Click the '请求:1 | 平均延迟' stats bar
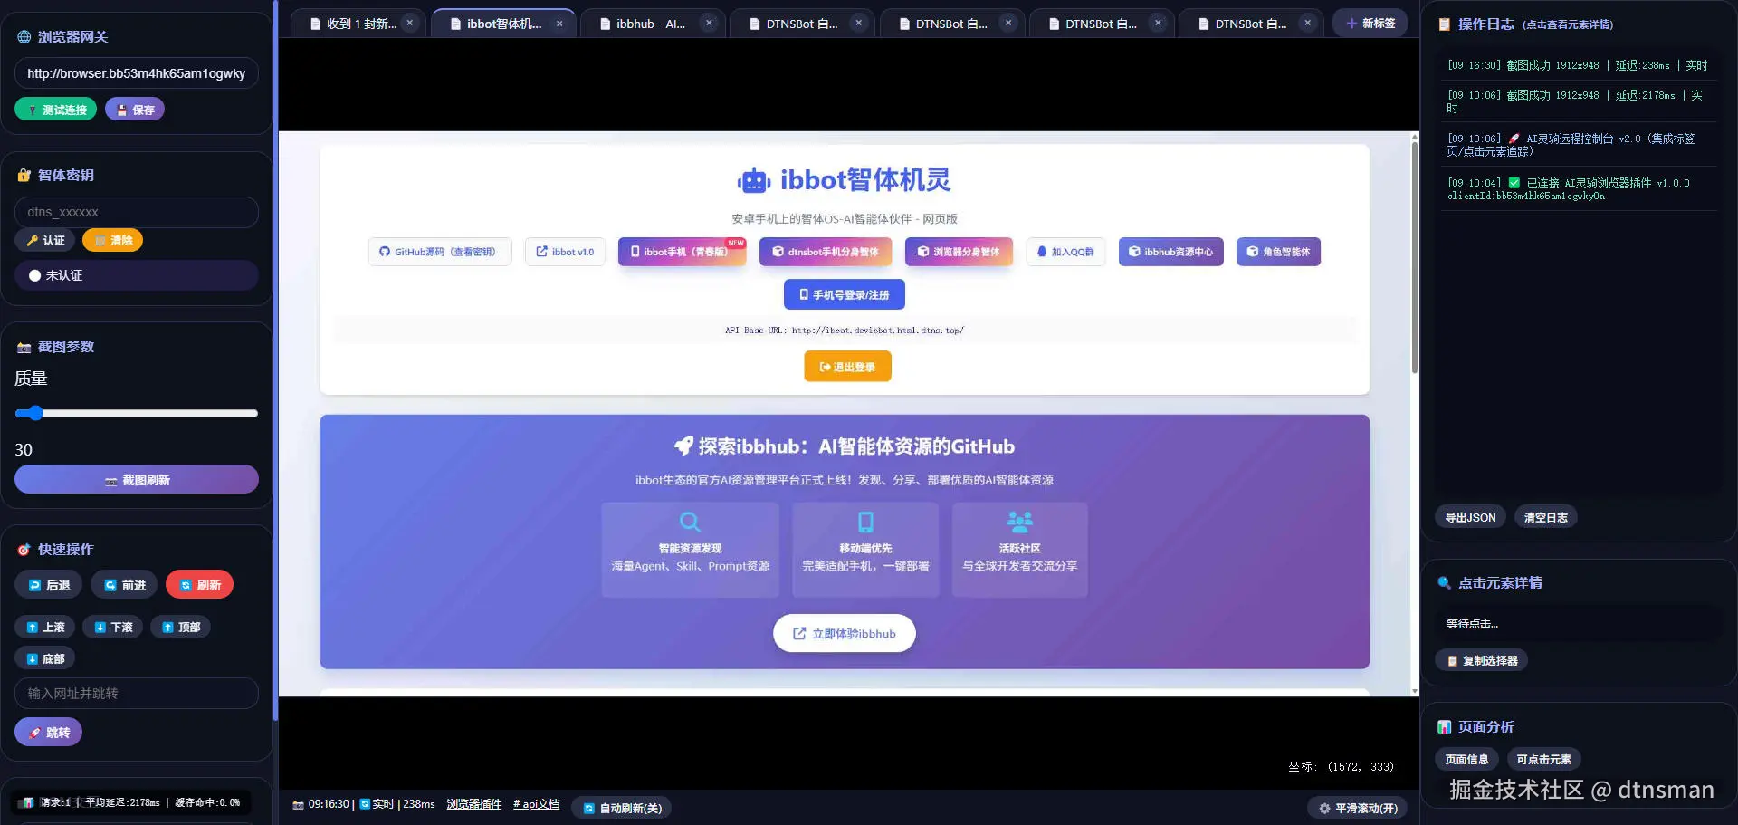The width and height of the screenshot is (1738, 825). tap(131, 802)
